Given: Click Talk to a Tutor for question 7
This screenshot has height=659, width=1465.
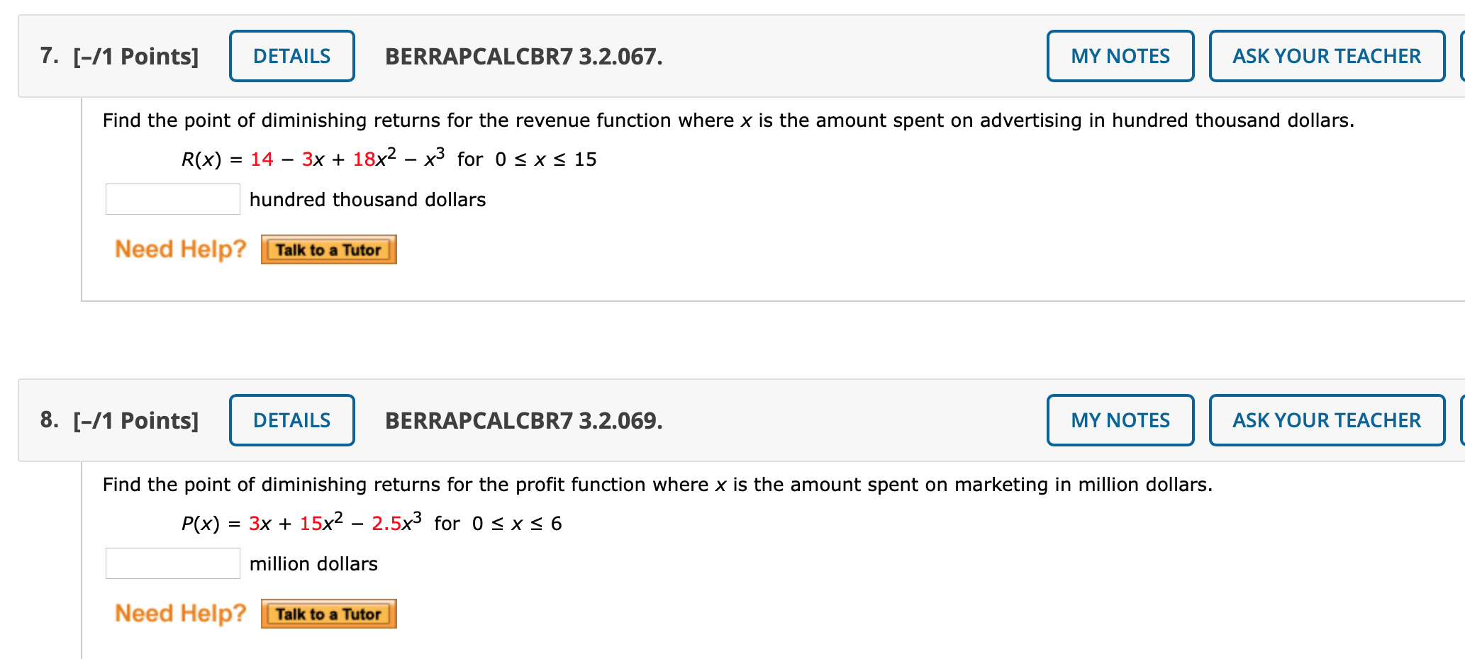Looking at the screenshot, I should click(328, 249).
